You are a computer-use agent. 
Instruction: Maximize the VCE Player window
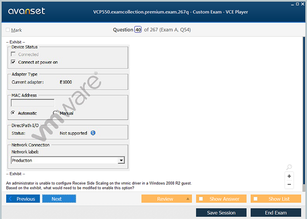297,4
